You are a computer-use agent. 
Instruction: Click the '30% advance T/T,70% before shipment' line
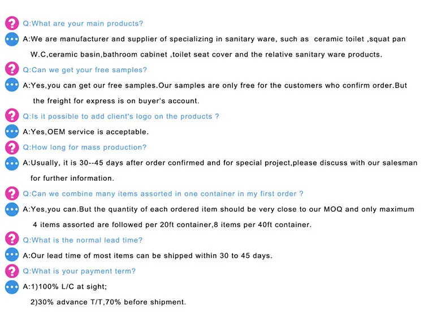click(108, 302)
